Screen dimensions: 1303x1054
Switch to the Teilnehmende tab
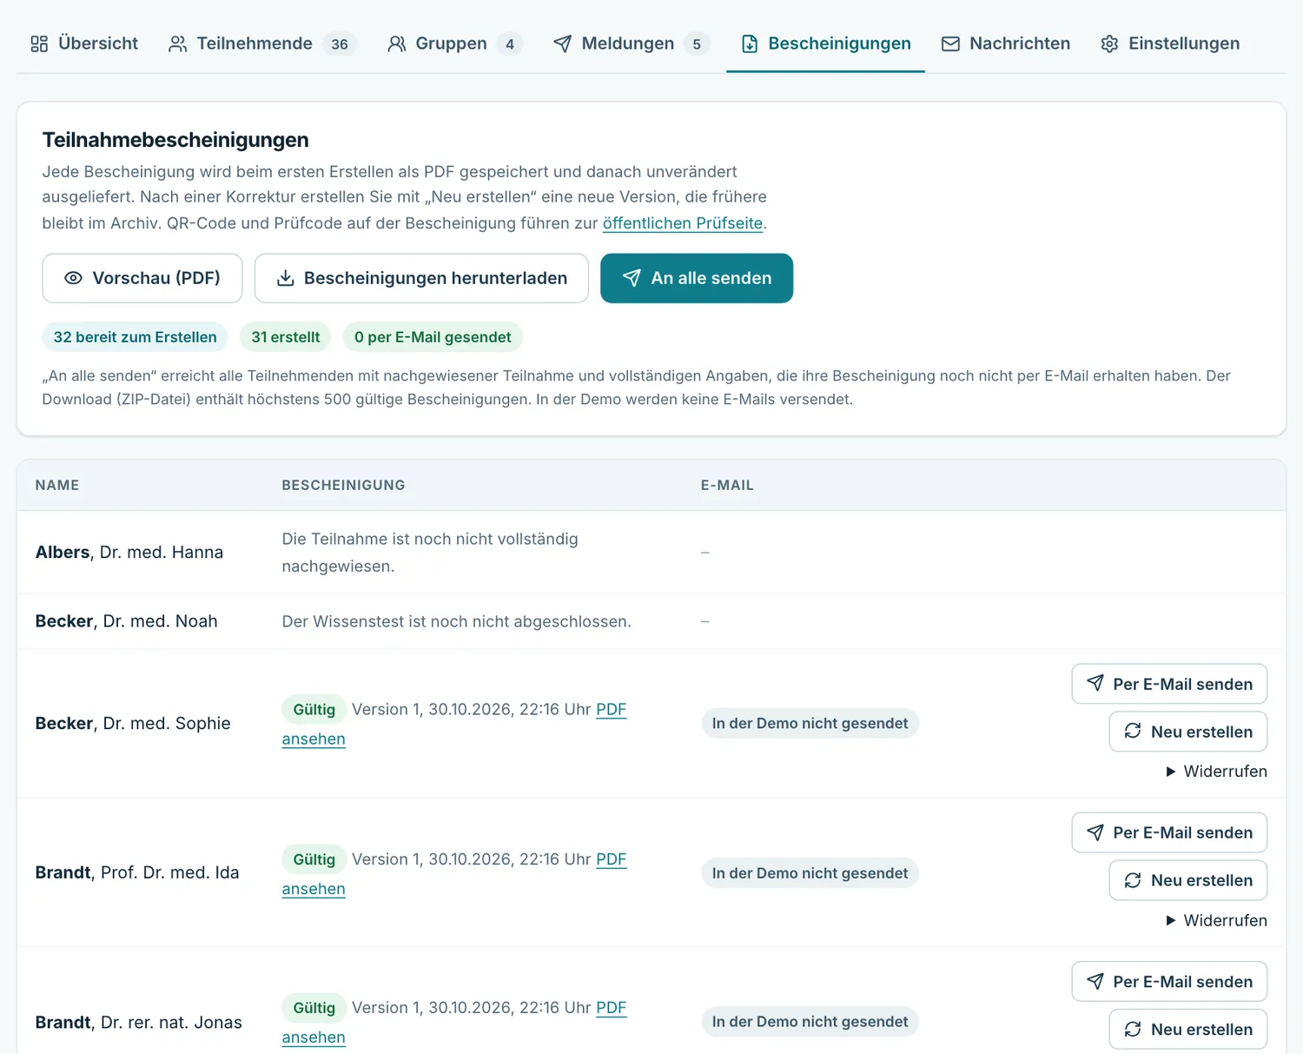tap(262, 43)
